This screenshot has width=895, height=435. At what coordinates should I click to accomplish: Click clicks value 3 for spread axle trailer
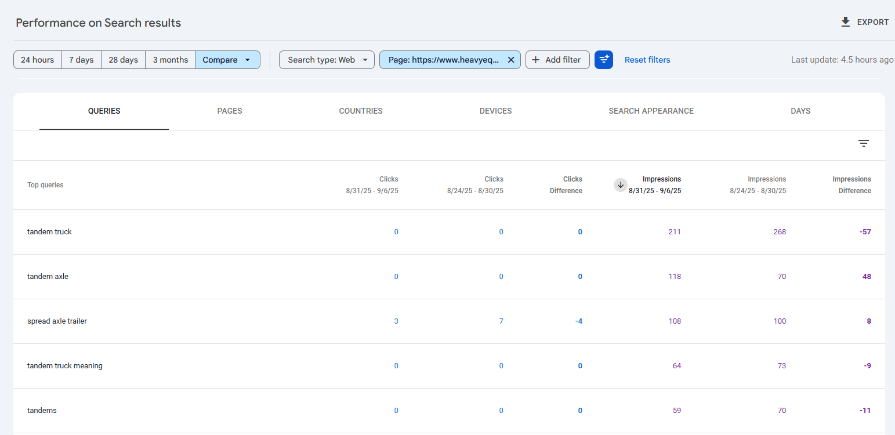(x=396, y=321)
